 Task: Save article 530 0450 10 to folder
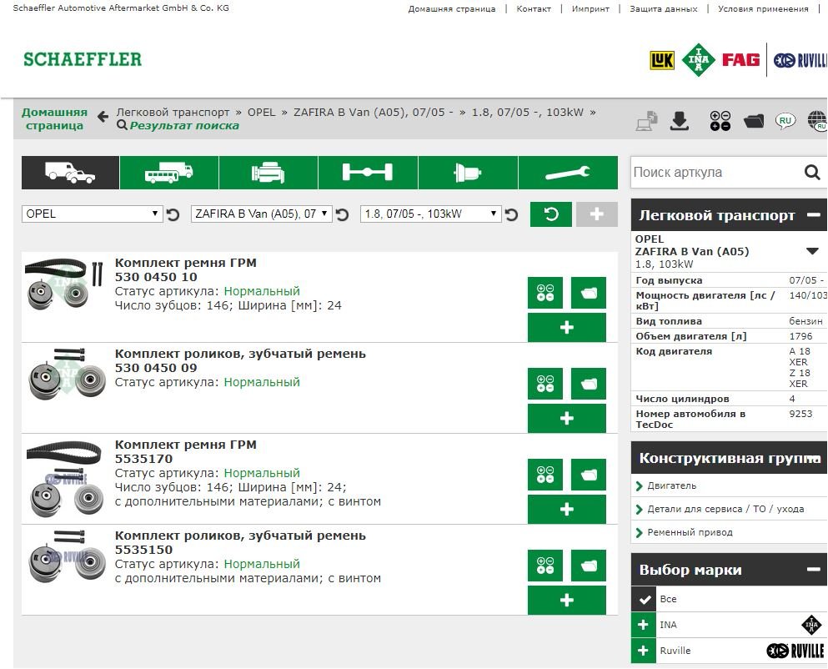click(x=589, y=293)
